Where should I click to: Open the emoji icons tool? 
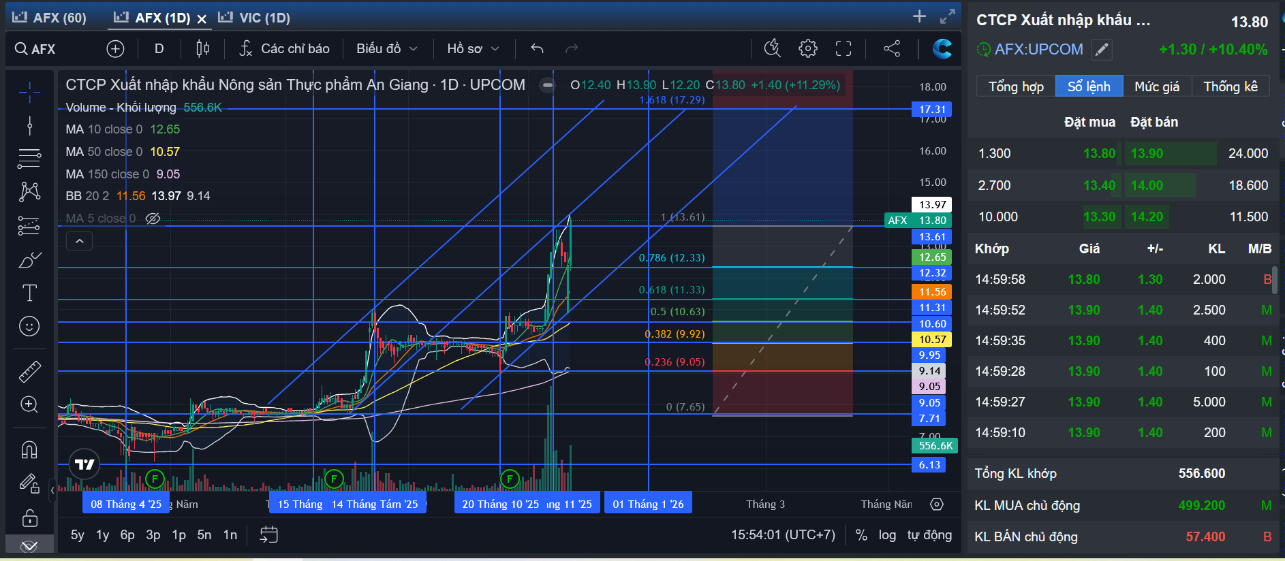29,326
